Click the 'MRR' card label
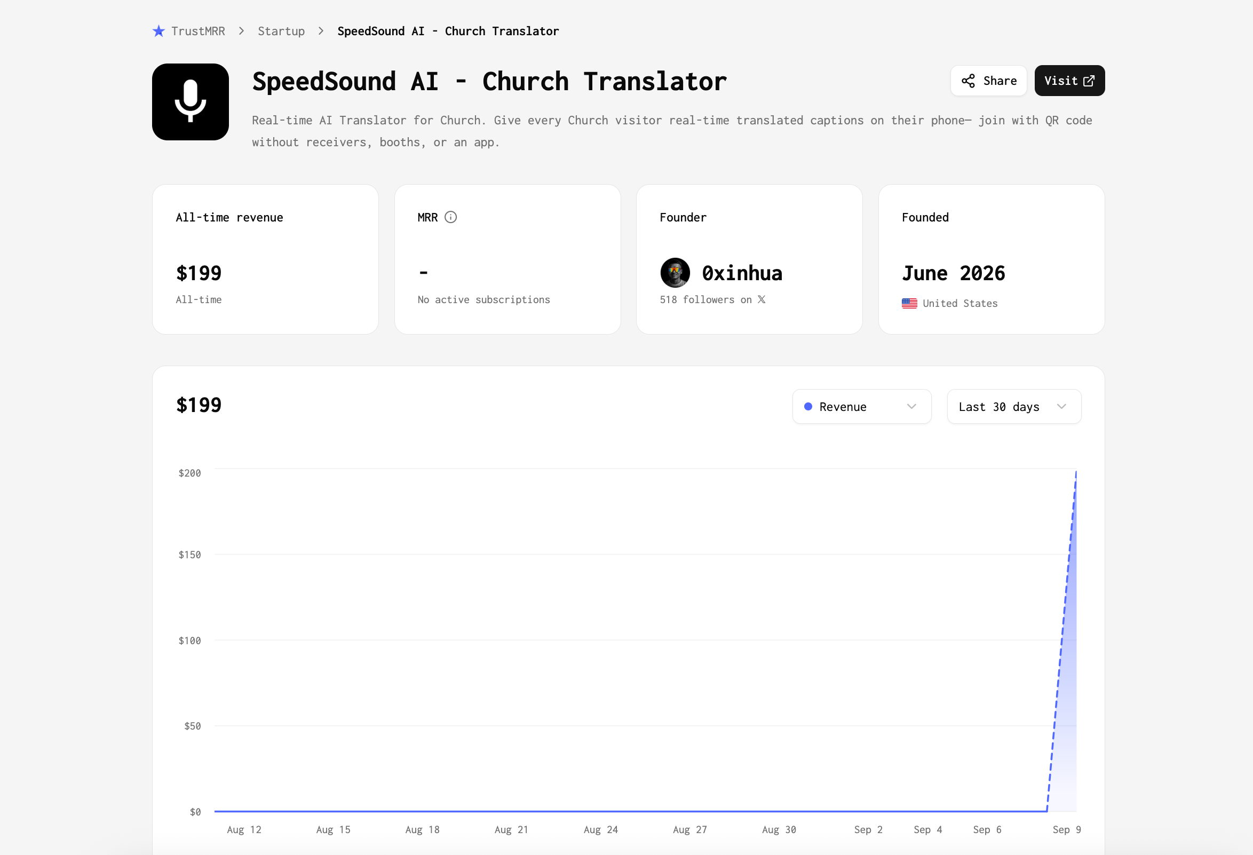The width and height of the screenshot is (1253, 855). click(427, 217)
